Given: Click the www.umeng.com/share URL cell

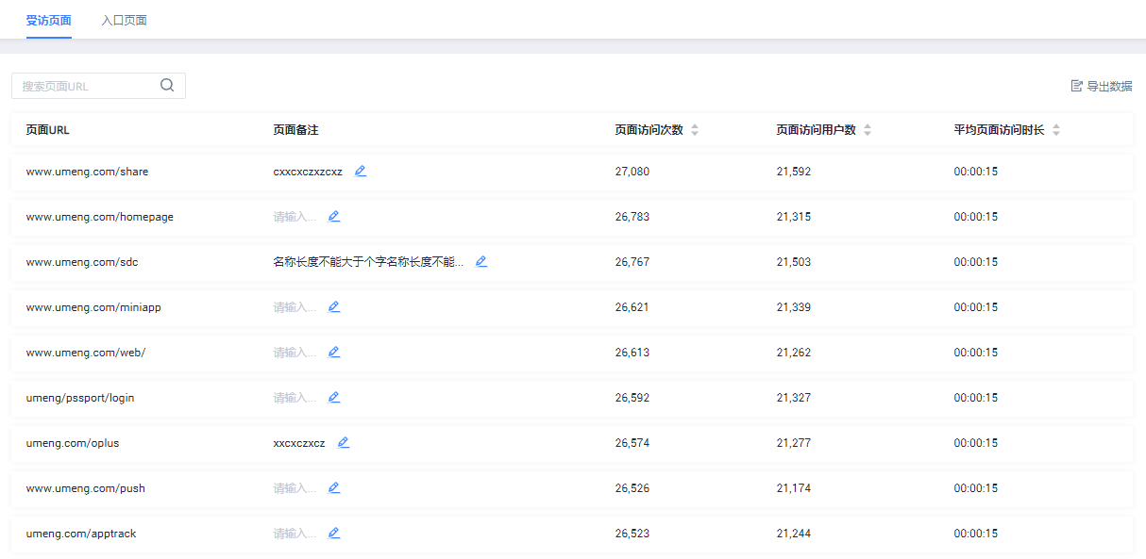Looking at the screenshot, I should pyautogui.click(x=87, y=172).
